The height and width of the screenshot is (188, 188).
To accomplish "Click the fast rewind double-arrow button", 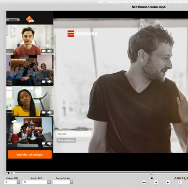I will coord(144,182).
